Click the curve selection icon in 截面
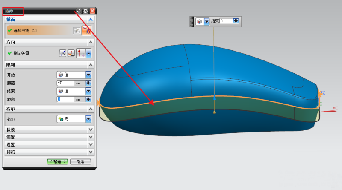Screen dimensions: 342x190 (x=86, y=31)
